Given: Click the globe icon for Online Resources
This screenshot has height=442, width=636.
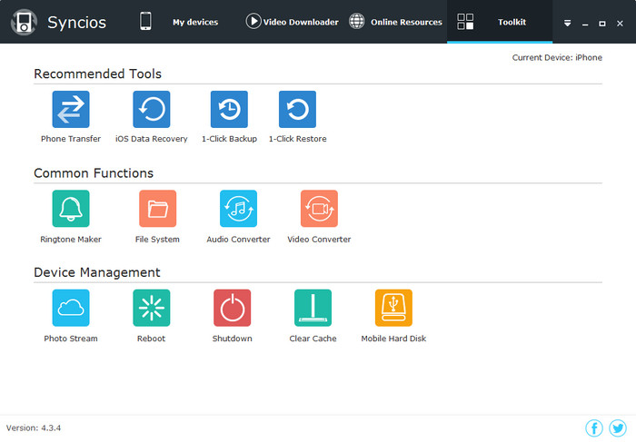Looking at the screenshot, I should point(356,22).
